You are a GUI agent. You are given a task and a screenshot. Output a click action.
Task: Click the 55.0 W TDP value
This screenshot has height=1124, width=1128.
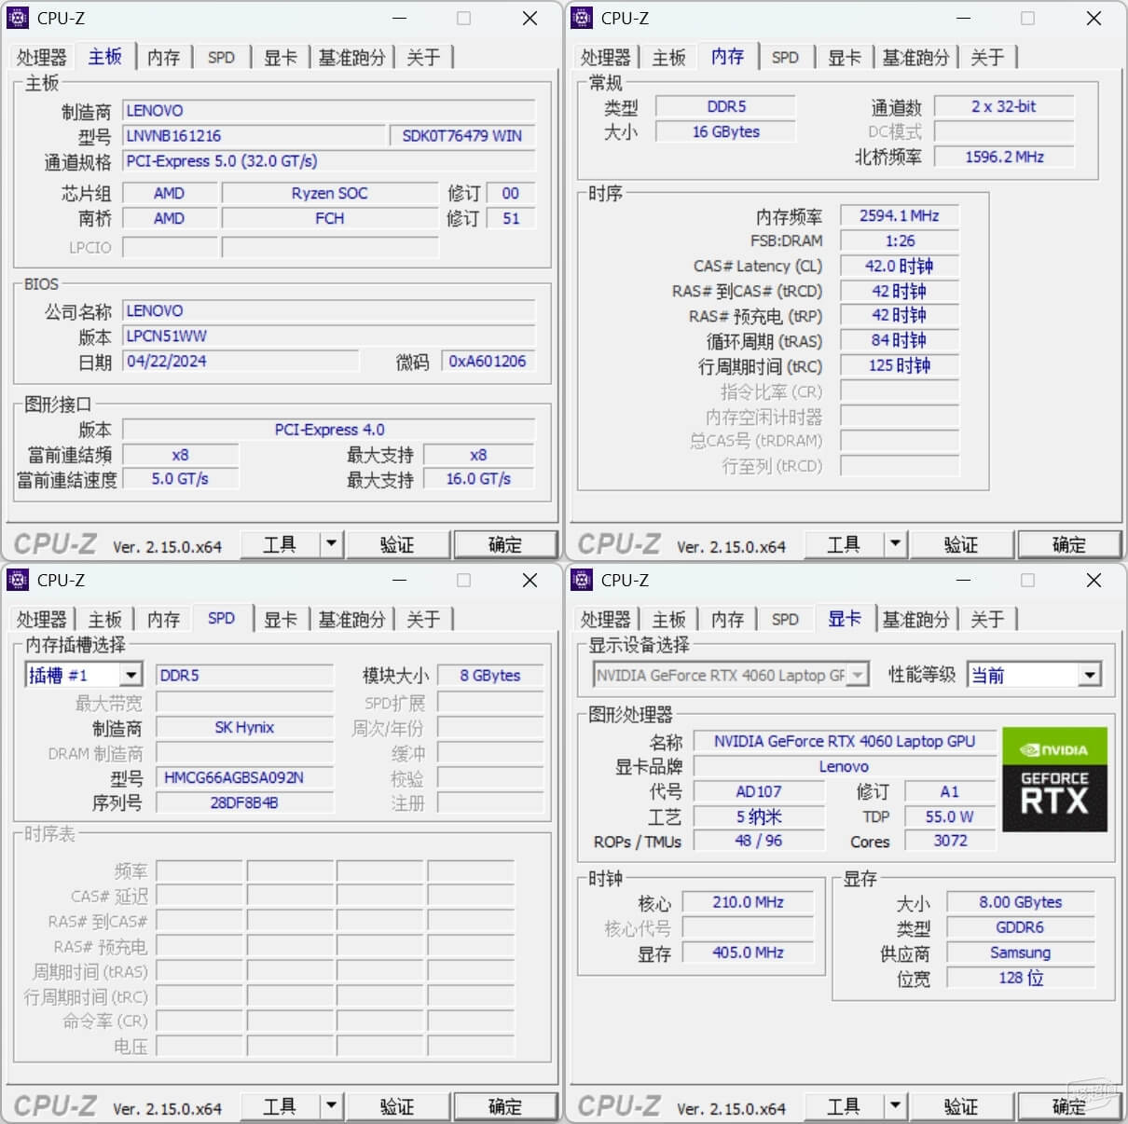click(x=949, y=816)
